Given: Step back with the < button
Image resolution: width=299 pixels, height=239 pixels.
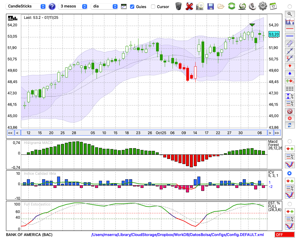Looking at the screenshot, I should click(17, 133).
